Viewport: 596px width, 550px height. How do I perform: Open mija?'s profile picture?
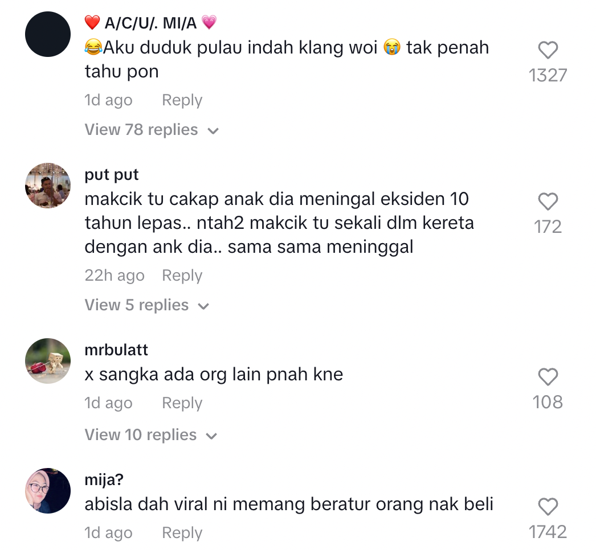tap(48, 491)
